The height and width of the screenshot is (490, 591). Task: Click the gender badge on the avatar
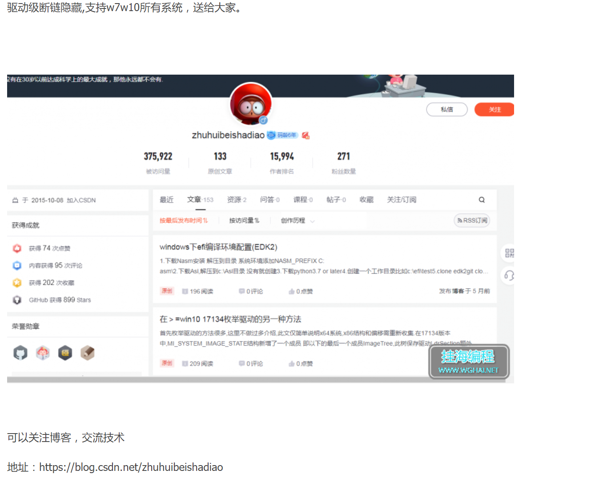(x=263, y=120)
